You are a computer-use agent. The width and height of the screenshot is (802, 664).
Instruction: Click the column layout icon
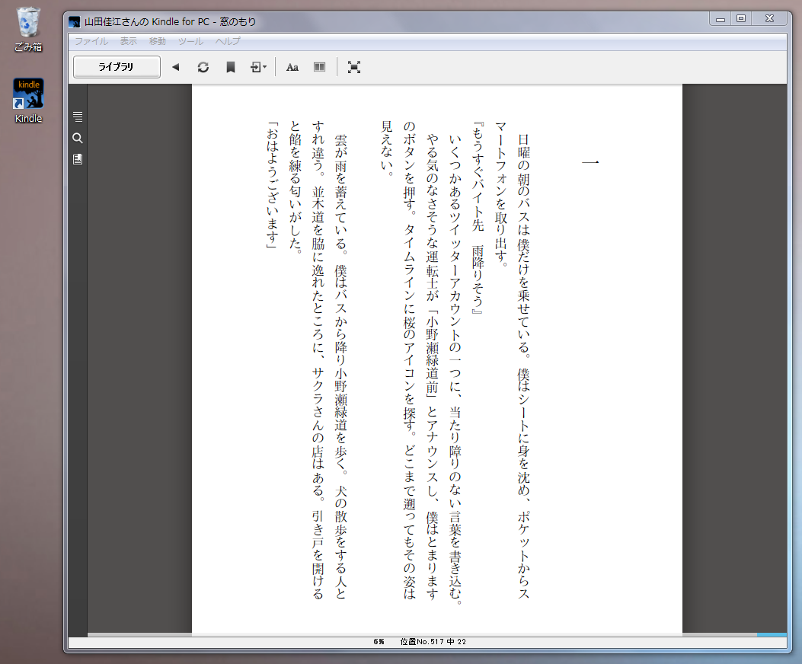click(x=319, y=67)
